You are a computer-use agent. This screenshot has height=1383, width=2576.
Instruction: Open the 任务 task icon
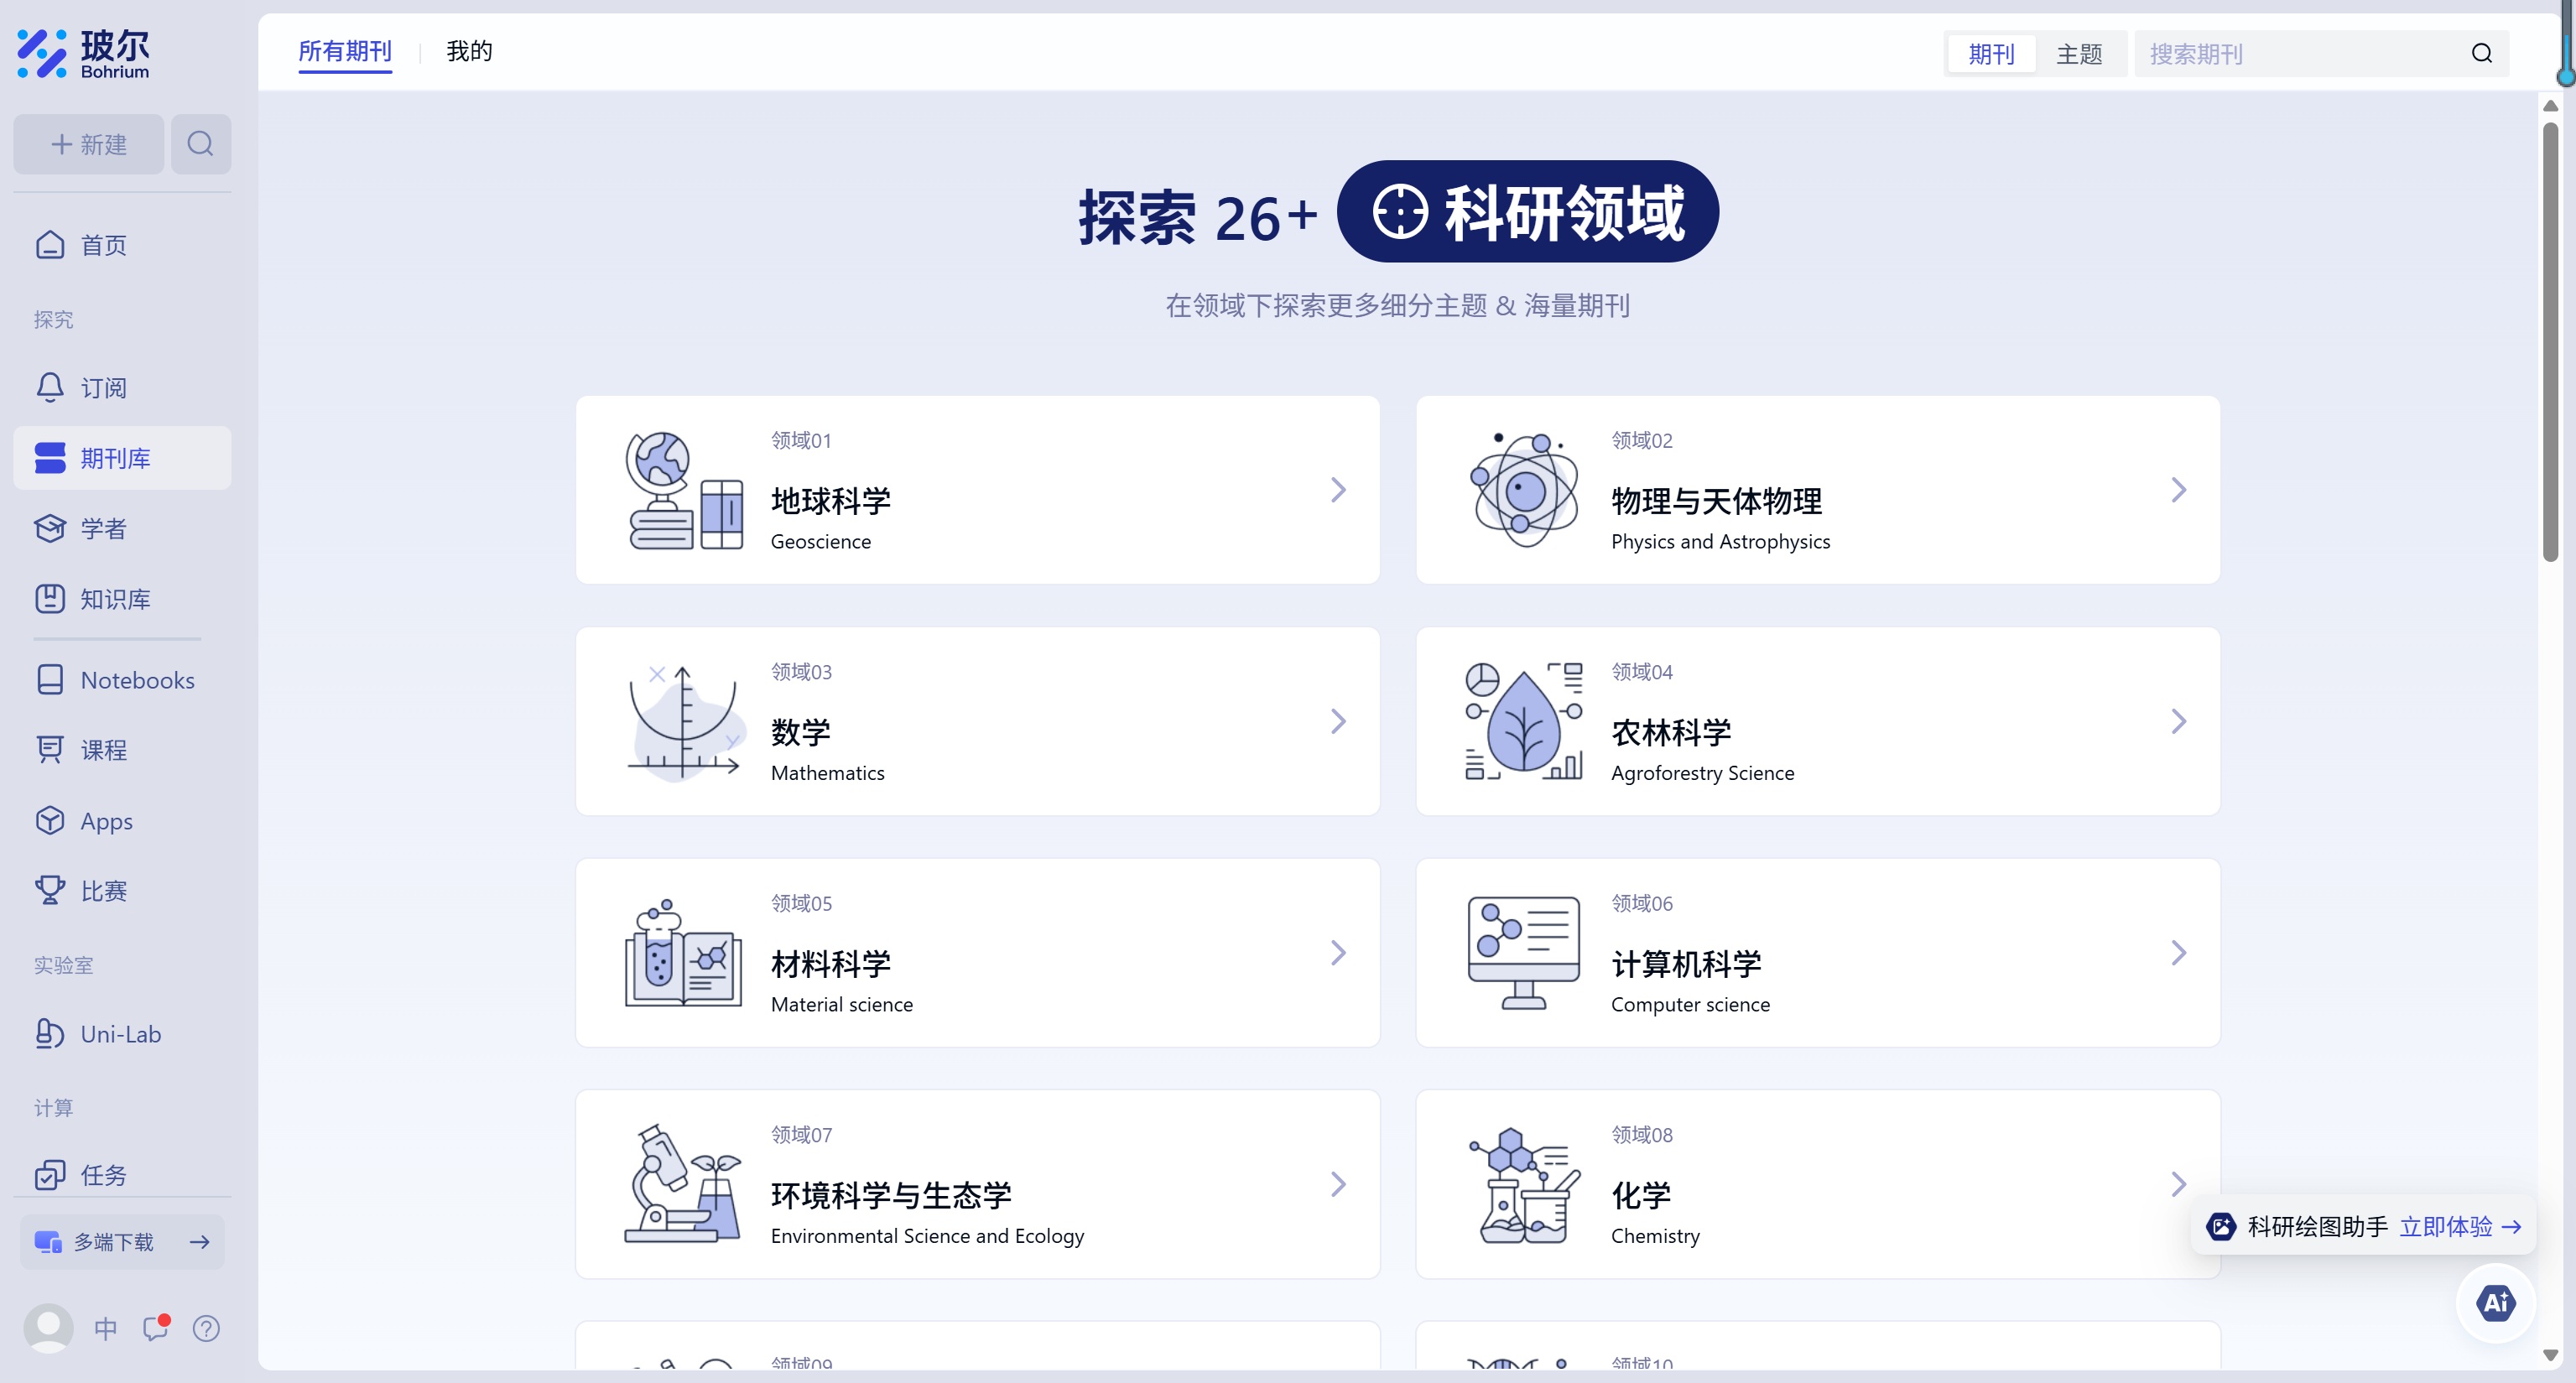pos(50,1175)
